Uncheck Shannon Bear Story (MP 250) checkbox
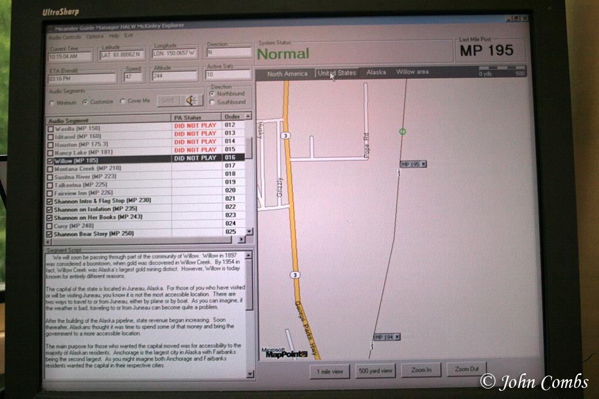 point(49,234)
